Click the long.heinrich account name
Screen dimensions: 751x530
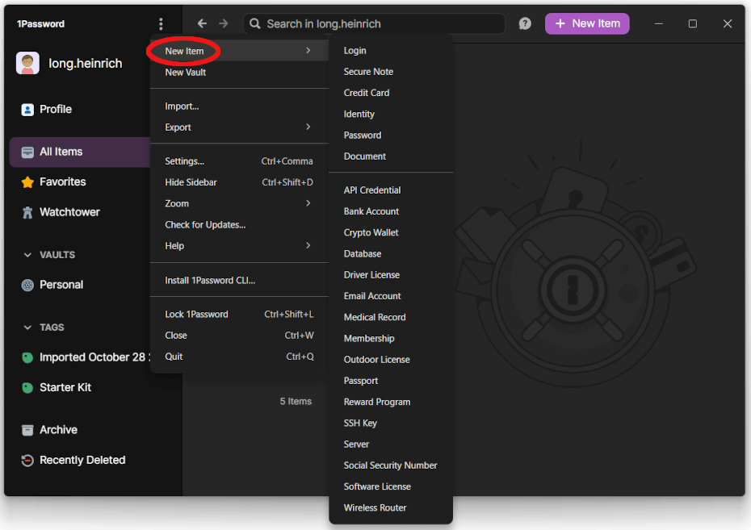pos(86,63)
